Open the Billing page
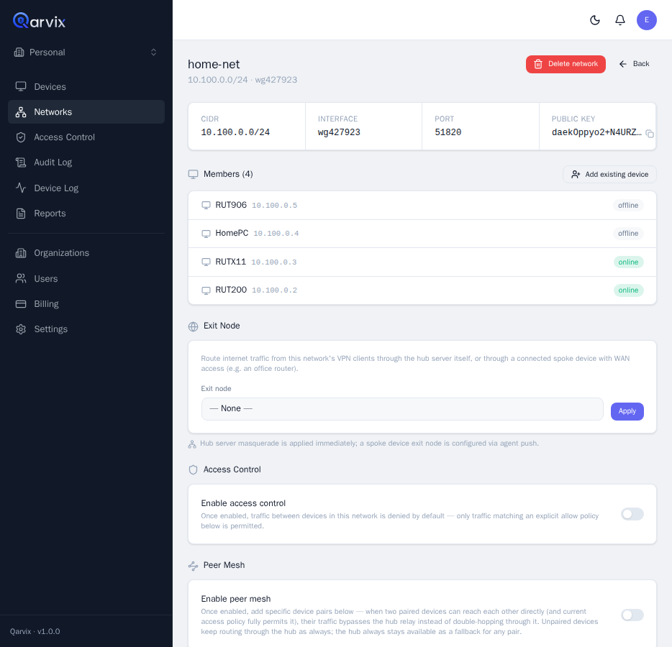Viewport: 672px width, 647px height. click(x=86, y=304)
